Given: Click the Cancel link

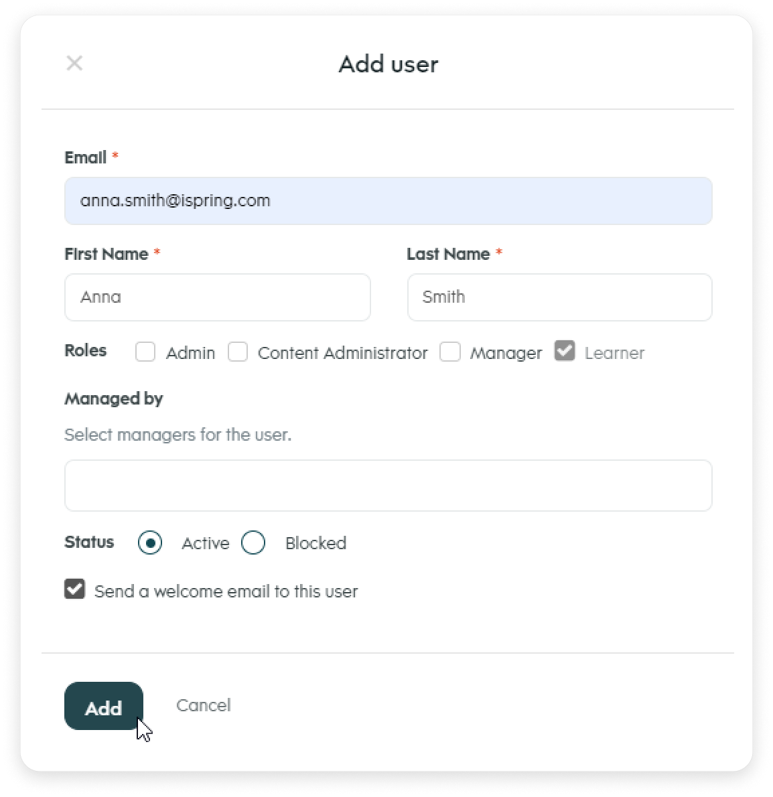Looking at the screenshot, I should [203, 705].
